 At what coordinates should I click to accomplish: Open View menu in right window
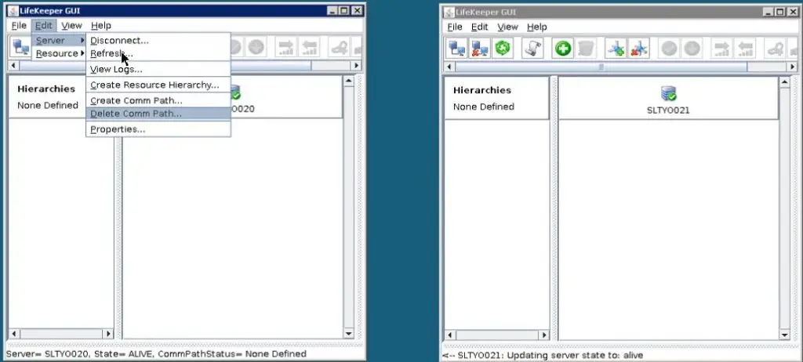tap(507, 27)
